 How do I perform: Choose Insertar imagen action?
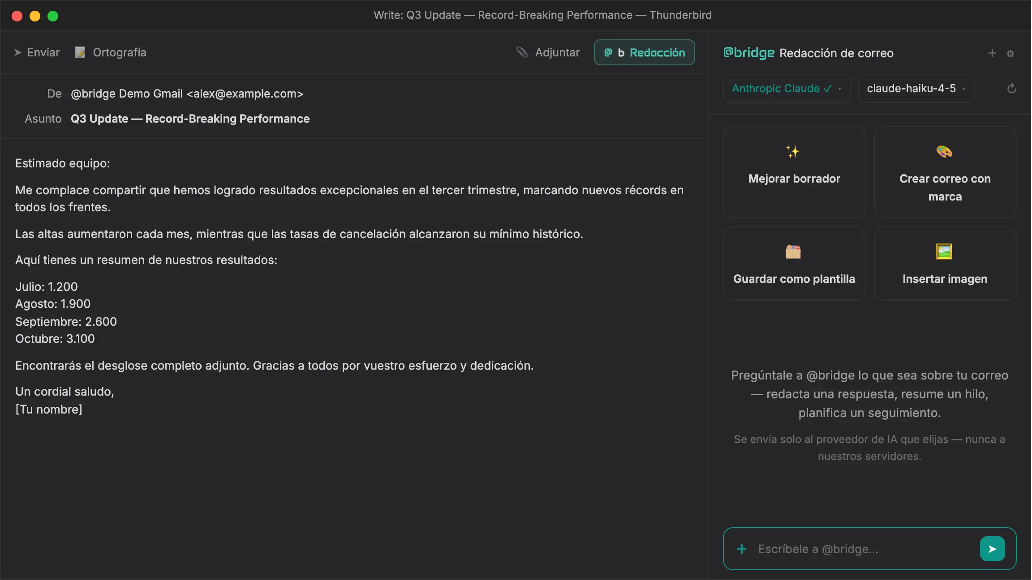tap(945, 264)
